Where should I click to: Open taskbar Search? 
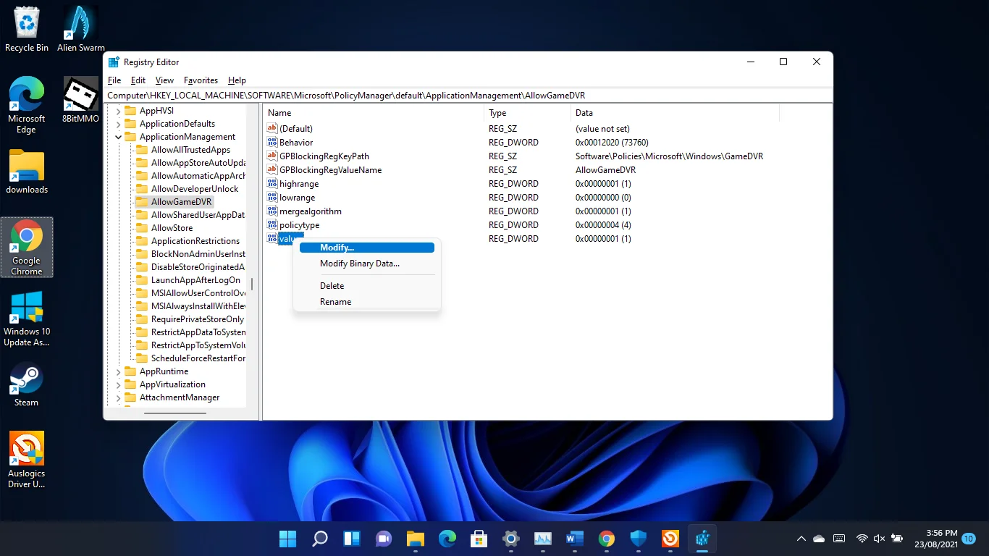(319, 539)
